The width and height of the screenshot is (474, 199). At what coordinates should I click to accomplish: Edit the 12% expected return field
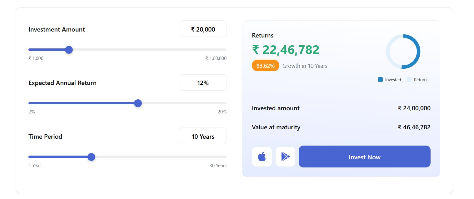click(203, 83)
